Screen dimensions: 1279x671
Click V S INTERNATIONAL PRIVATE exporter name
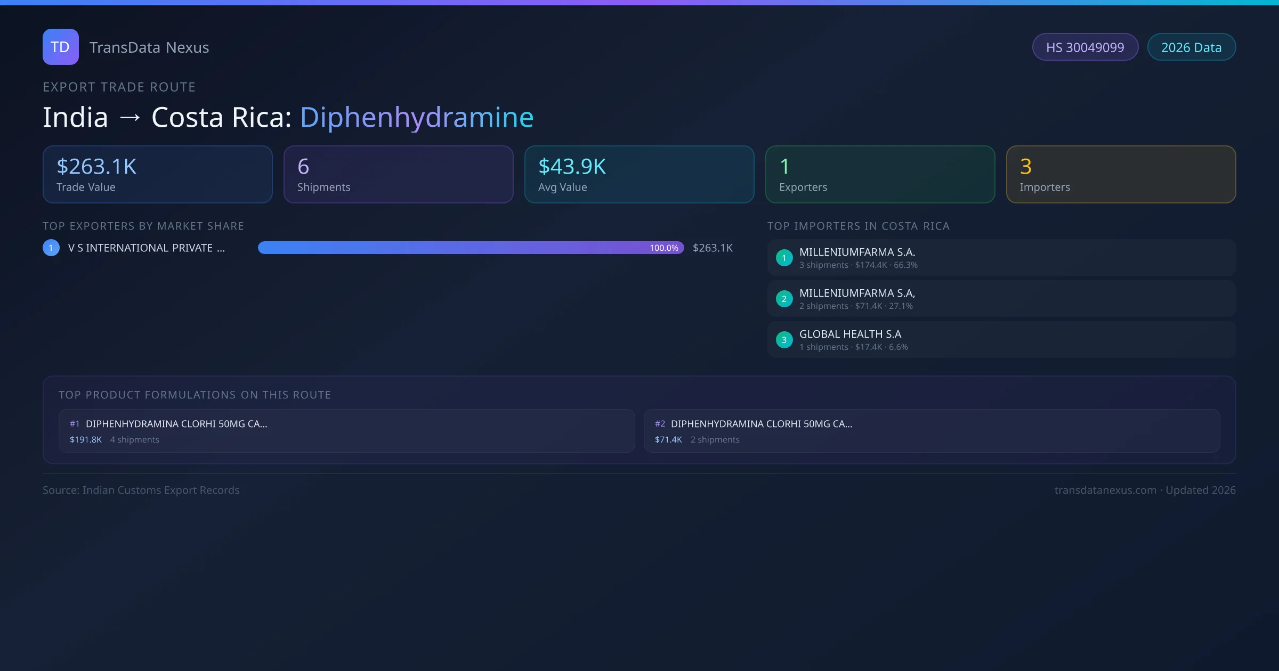coord(147,248)
